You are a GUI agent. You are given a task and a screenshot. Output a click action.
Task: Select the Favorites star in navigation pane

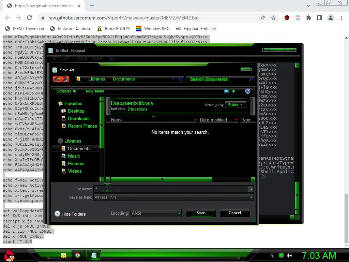coord(60,103)
